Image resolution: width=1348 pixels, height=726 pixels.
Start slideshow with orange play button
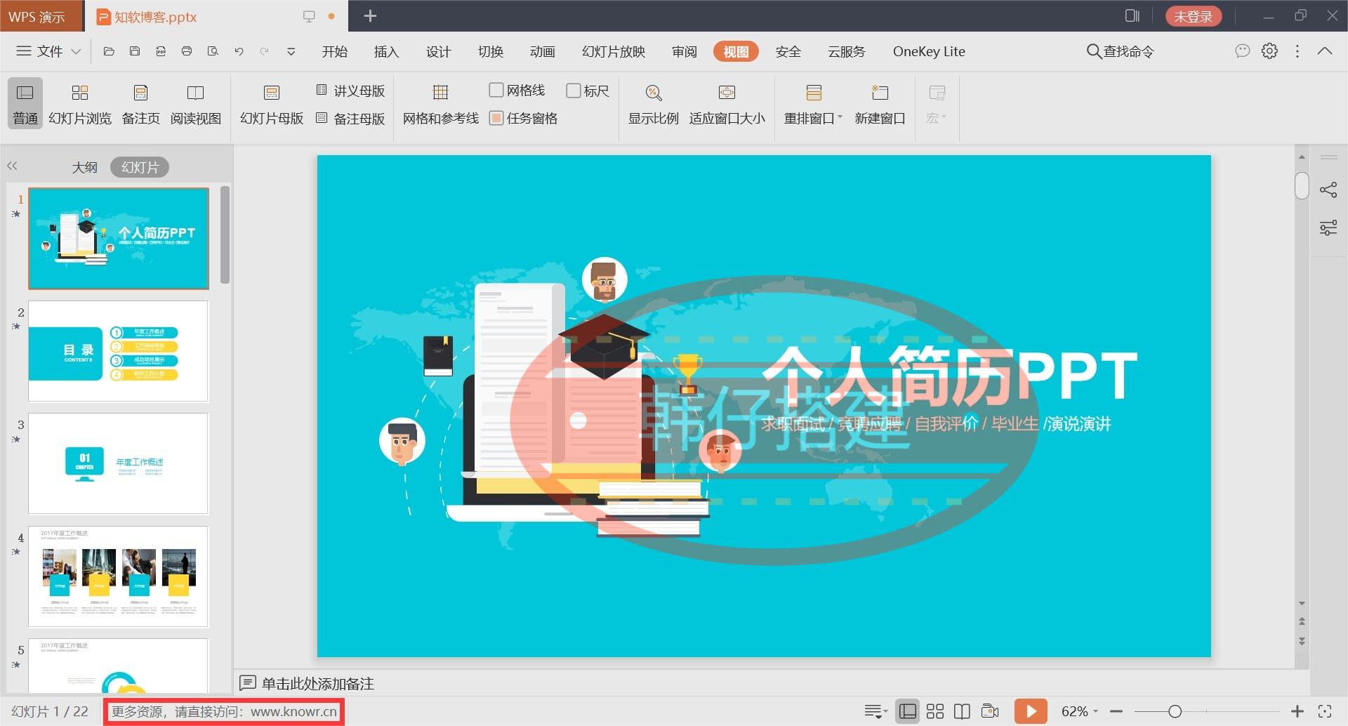(x=1031, y=711)
